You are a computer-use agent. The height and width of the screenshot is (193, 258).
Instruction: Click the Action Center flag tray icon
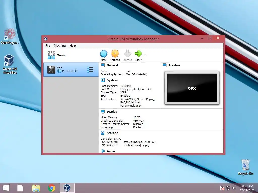coord(222,188)
